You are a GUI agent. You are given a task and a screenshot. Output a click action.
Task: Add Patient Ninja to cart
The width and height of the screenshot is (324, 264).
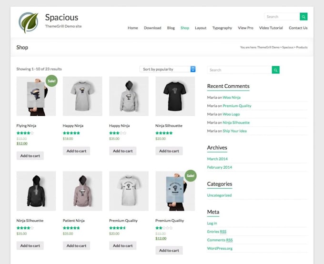tap(76, 245)
